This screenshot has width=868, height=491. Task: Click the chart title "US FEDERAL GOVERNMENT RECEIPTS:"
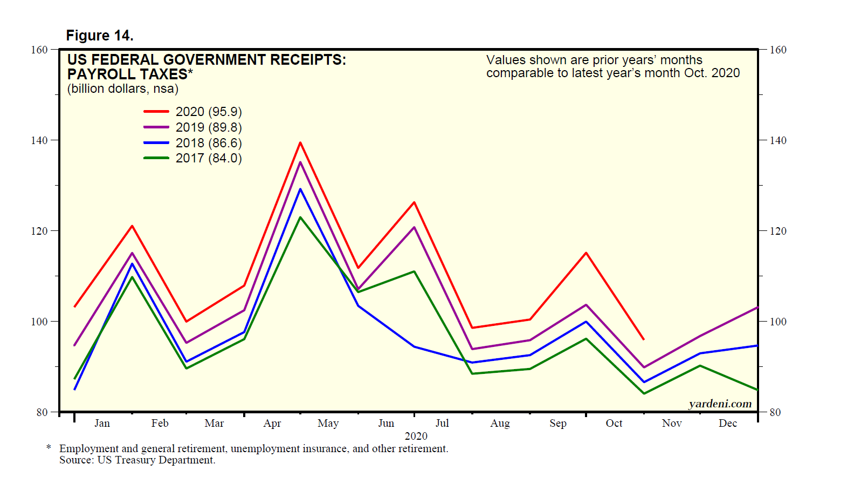206,59
